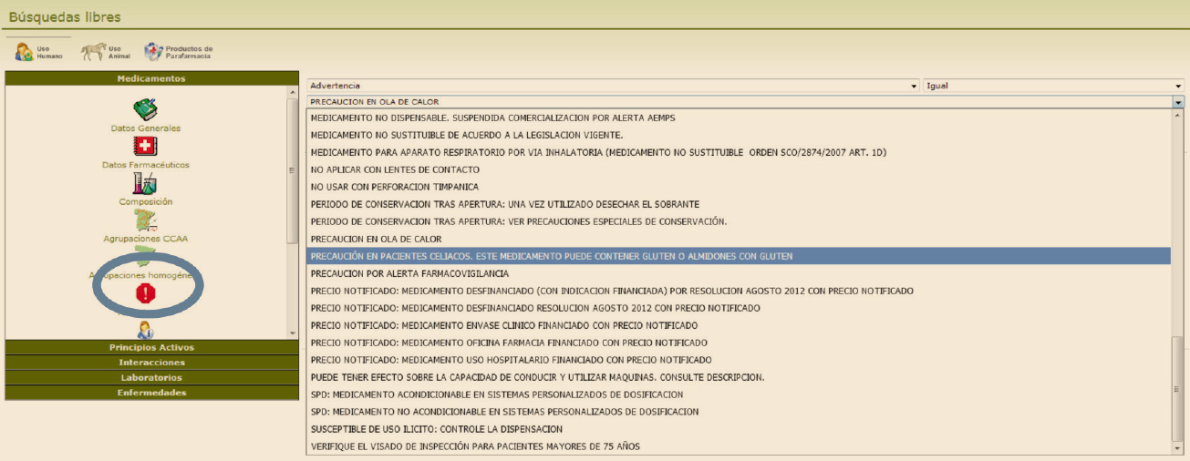Open Datos Generales book icon
This screenshot has height=461, width=1190.
click(x=146, y=110)
